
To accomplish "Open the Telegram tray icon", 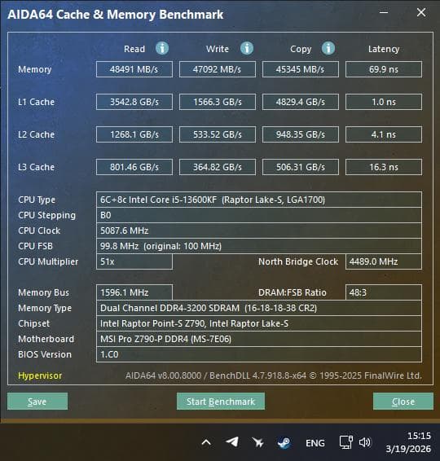I will coord(232,442).
